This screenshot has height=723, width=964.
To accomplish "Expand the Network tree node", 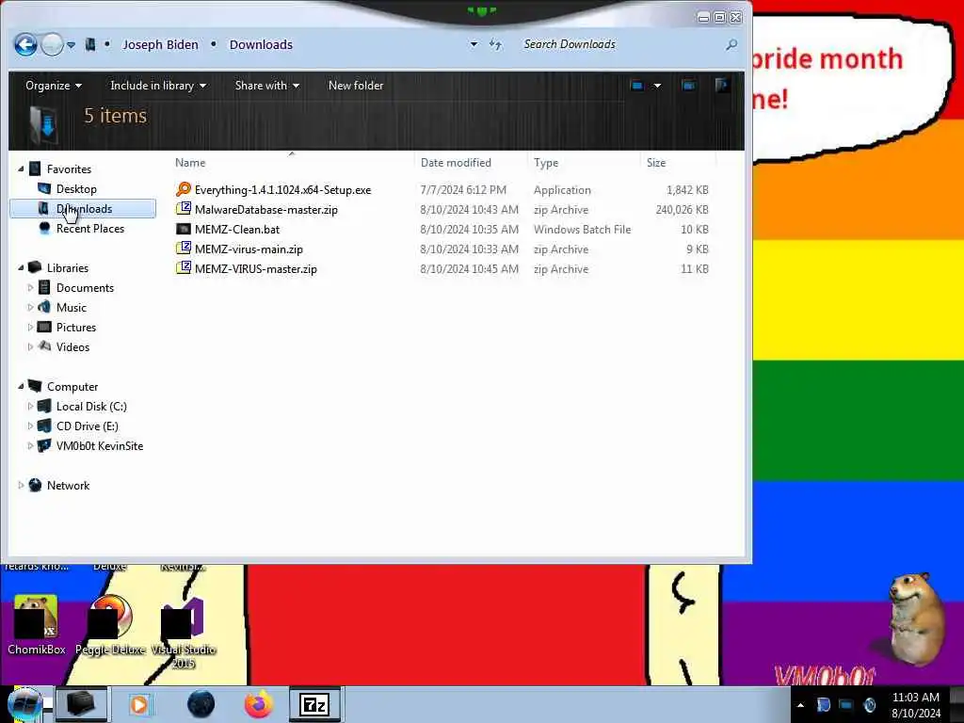I will click(21, 485).
